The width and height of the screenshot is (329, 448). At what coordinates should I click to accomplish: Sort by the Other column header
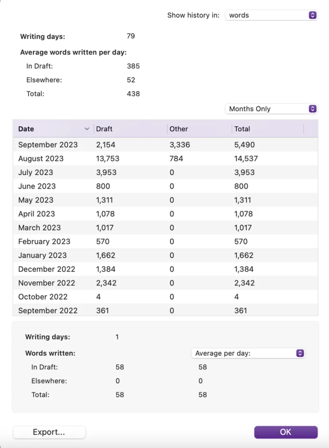[199, 129]
